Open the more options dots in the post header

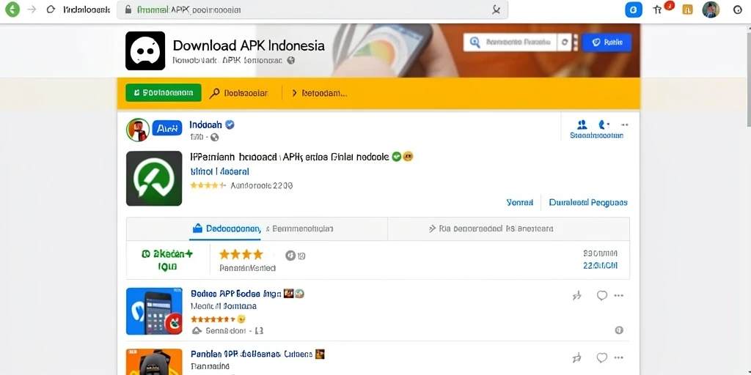click(625, 125)
